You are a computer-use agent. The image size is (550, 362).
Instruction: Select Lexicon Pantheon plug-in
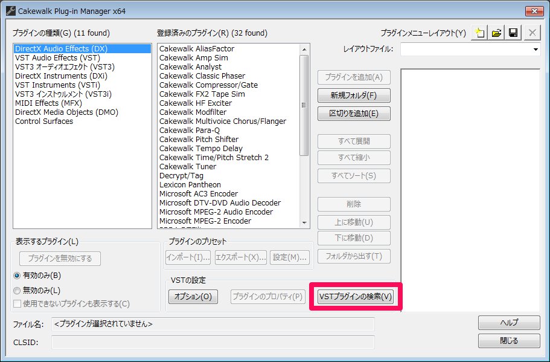(x=229, y=185)
